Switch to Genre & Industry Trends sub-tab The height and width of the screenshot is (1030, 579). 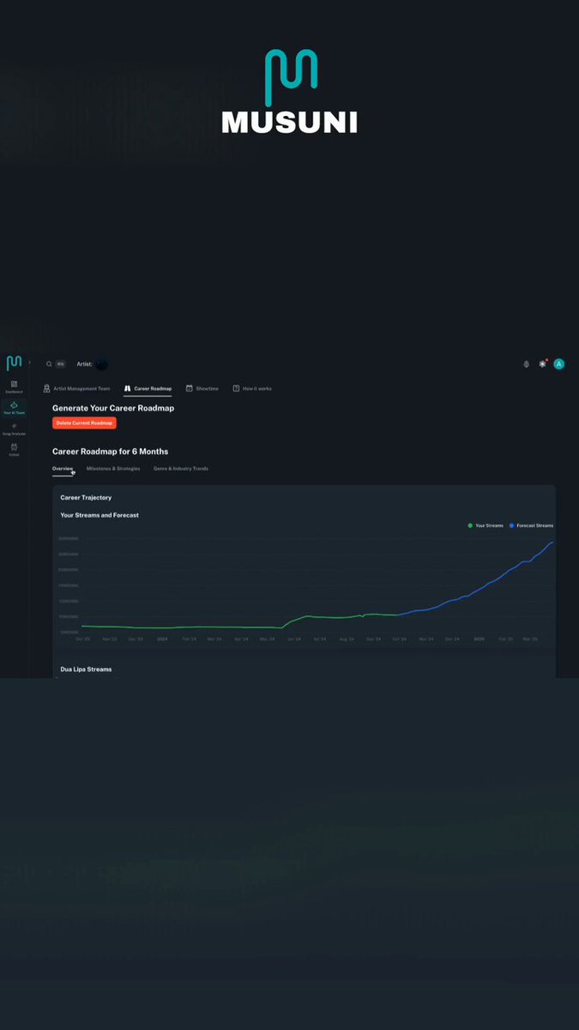coord(181,469)
